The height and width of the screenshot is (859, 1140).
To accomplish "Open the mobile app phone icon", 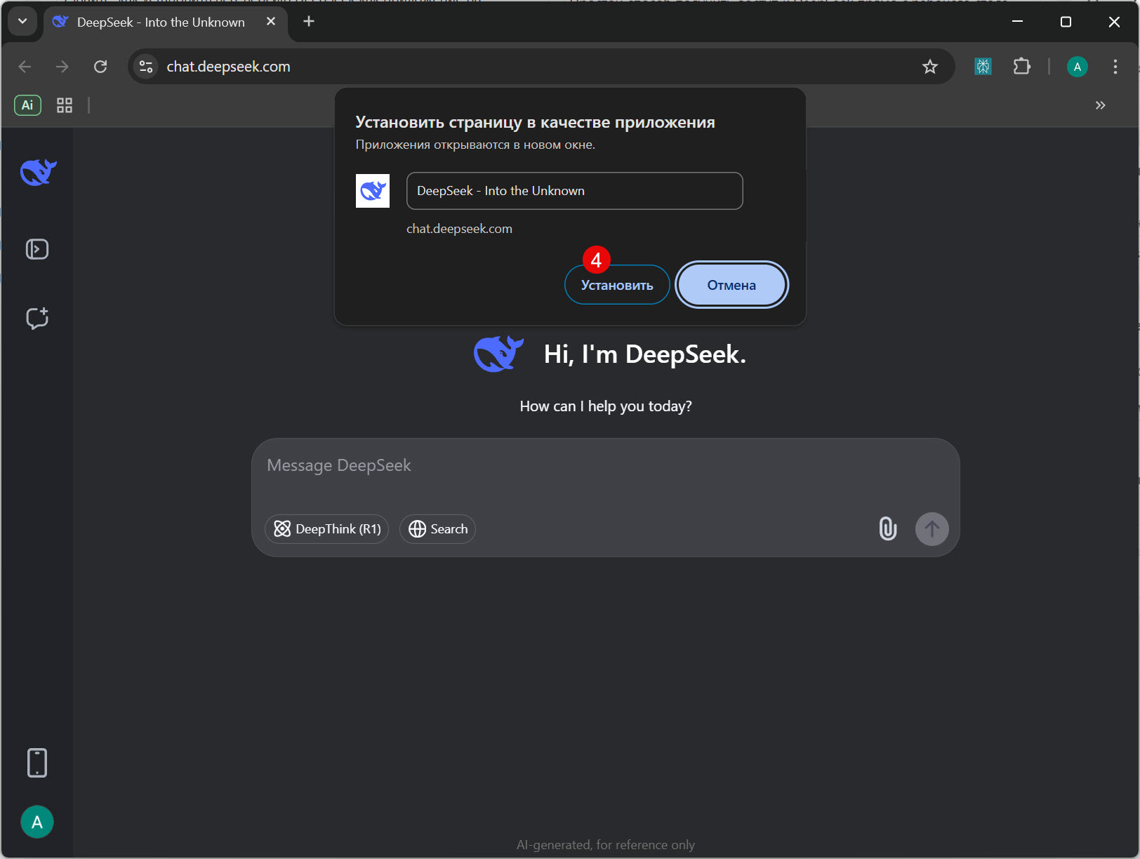I will tap(37, 763).
